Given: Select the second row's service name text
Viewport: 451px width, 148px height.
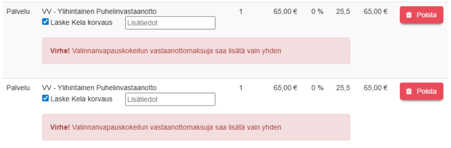Looking at the screenshot, I should pos(99,88).
